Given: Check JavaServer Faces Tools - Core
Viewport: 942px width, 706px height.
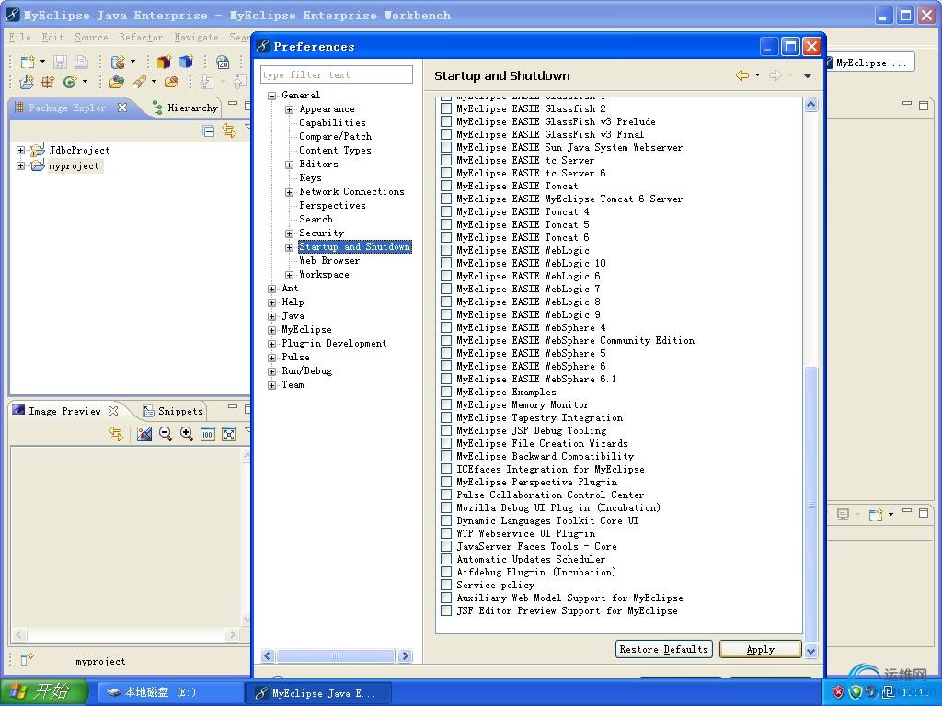Looking at the screenshot, I should 446,546.
